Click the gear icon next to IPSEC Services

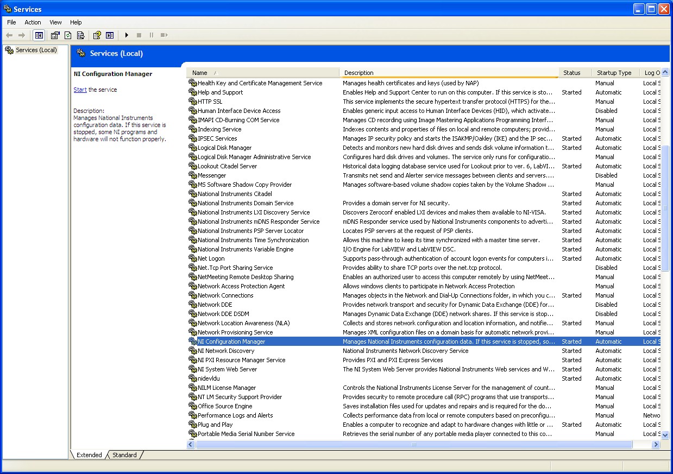coord(192,138)
